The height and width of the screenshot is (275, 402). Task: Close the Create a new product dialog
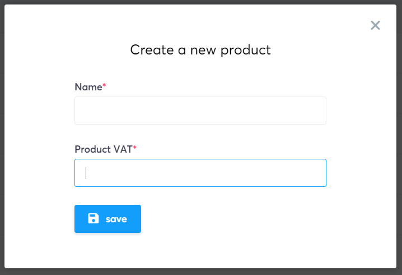pyautogui.click(x=375, y=25)
